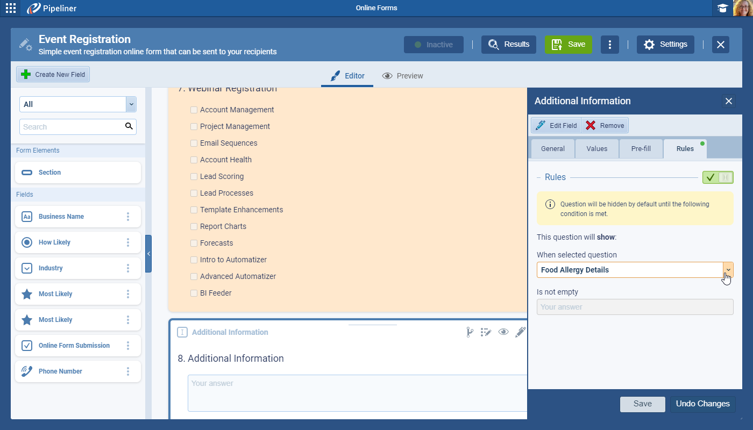This screenshot has width=753, height=430.
Task: Click the Create New Field button
Action: tap(53, 75)
